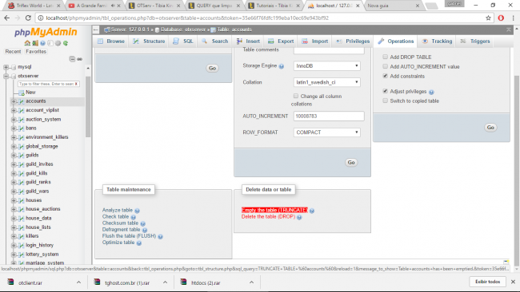This screenshot has width=520, height=292.
Task: Click page-top collapse icon in breadcrumb bar
Action: [509, 30]
